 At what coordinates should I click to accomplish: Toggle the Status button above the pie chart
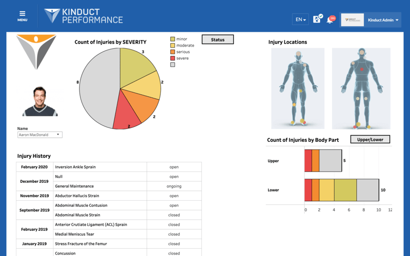[x=218, y=39]
